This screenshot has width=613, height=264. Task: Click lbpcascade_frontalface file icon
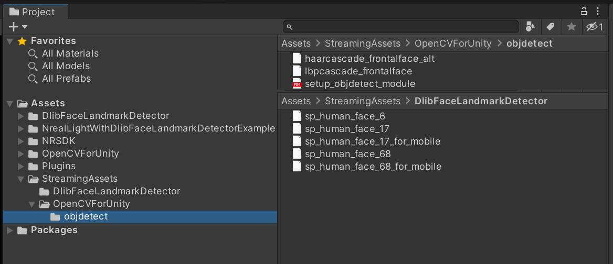coord(297,71)
